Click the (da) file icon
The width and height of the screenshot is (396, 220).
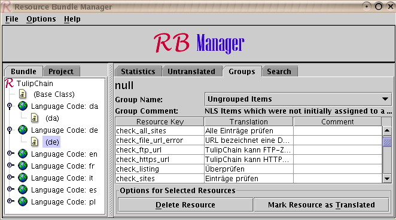pos(34,118)
